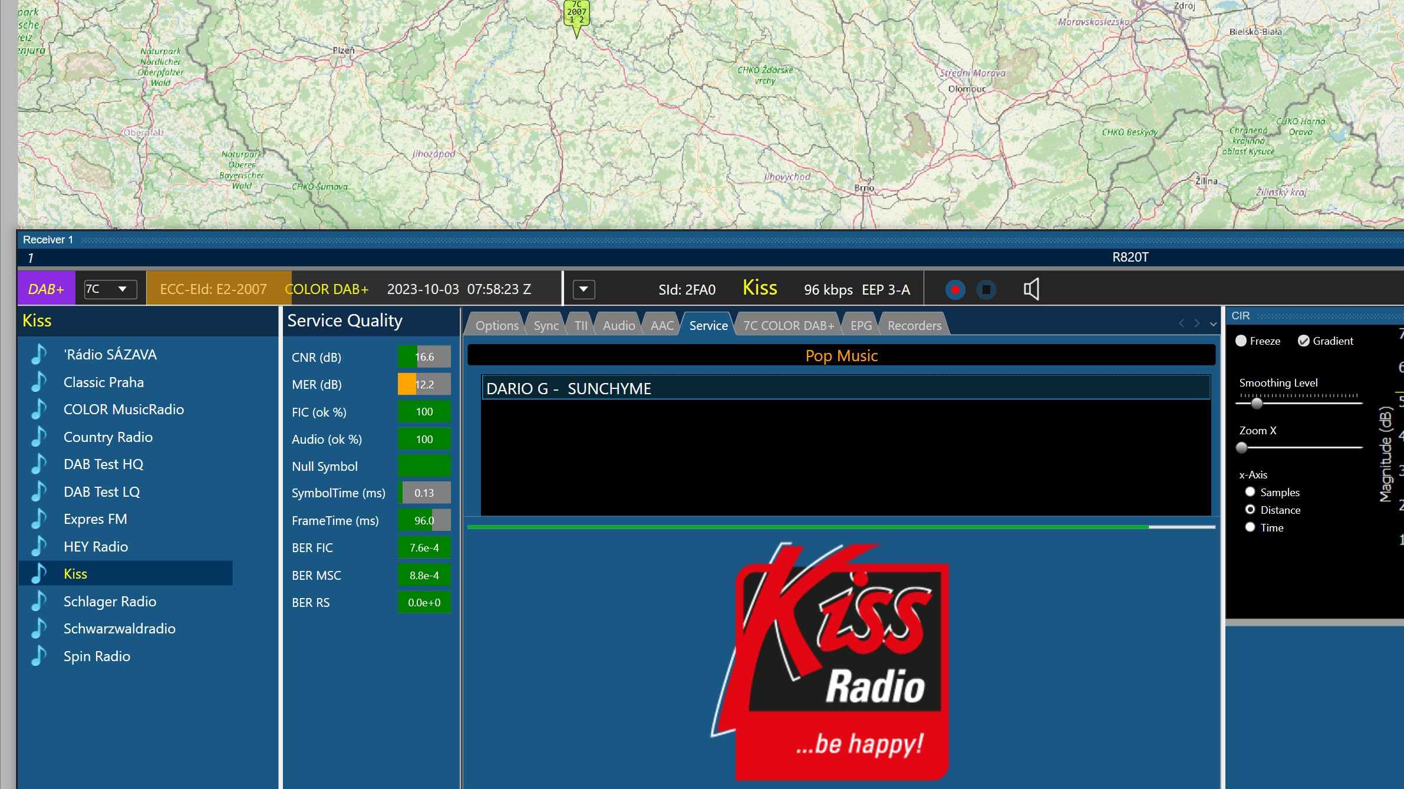Click the record button in receiver bar

point(955,289)
